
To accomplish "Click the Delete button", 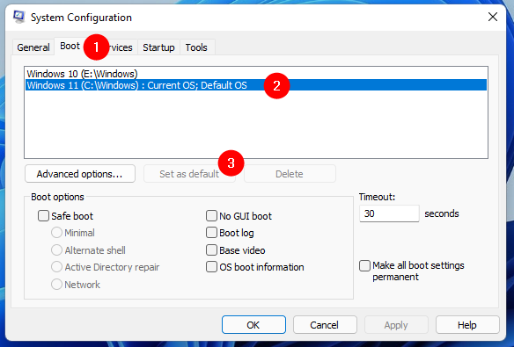I will 290,174.
